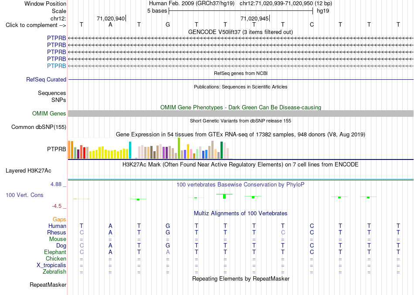Click the A base in Human alignment row
414x295 pixels.
click(110, 226)
